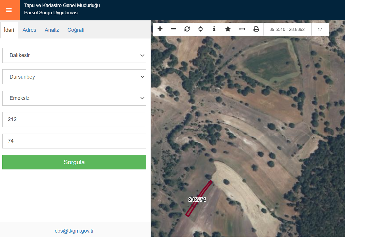Click the Parsel Sorgu Uygulaması title
This screenshot has height=239, width=373.
click(x=51, y=13)
